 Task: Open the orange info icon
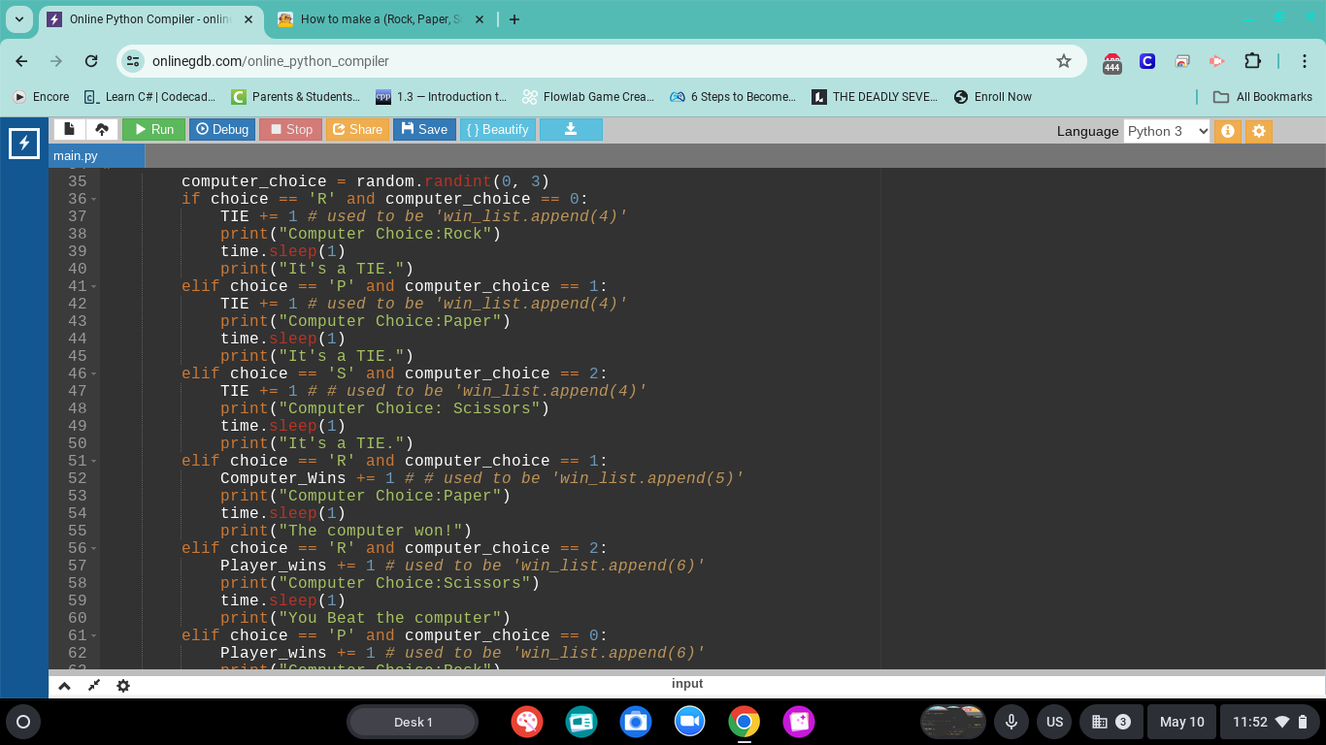[x=1228, y=131]
